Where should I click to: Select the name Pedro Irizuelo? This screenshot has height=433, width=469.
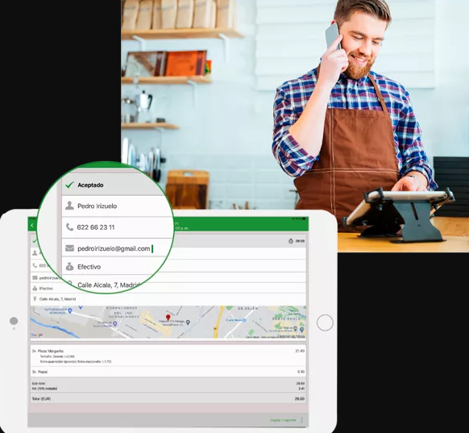(97, 206)
